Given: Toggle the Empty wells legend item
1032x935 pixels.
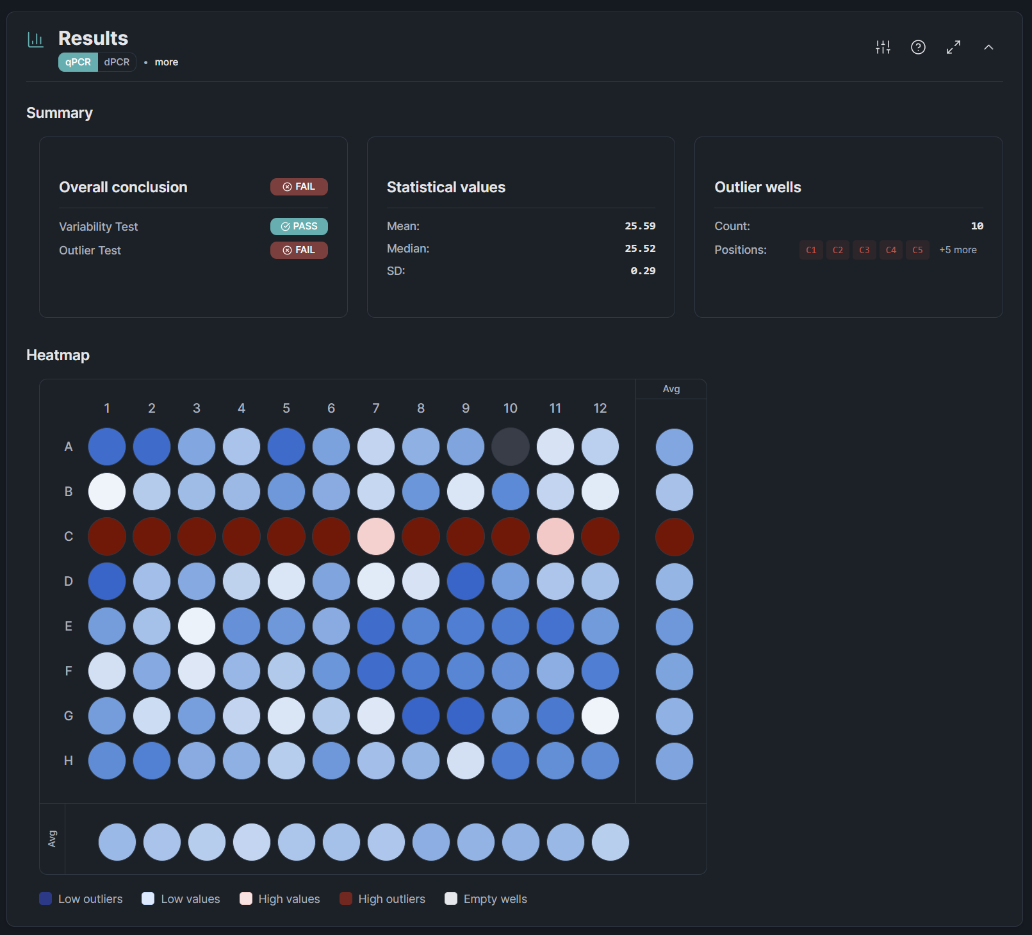Looking at the screenshot, I should click(x=486, y=898).
